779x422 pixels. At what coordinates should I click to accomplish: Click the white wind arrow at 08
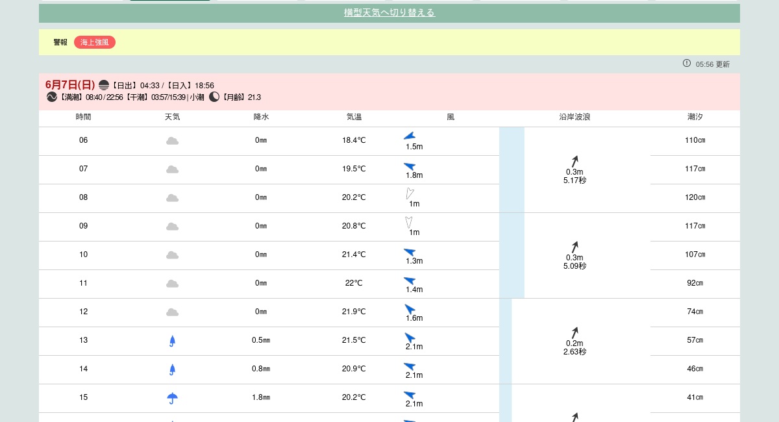(410, 193)
